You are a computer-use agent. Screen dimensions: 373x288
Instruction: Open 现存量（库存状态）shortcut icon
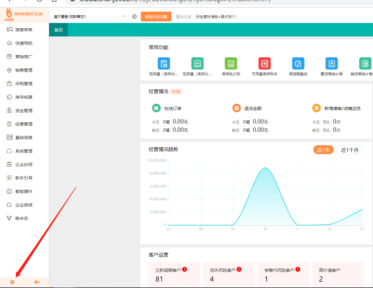pyautogui.click(x=164, y=64)
